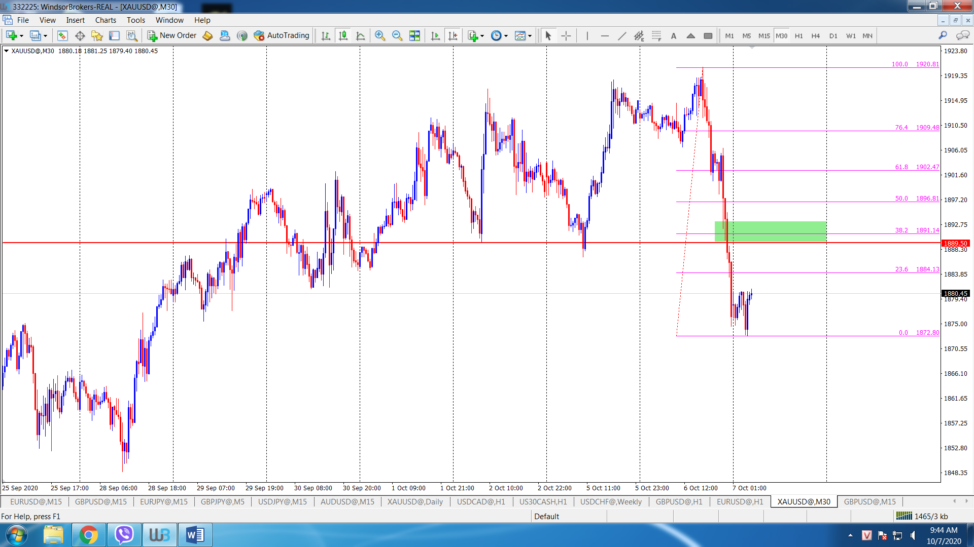The image size is (974, 547).
Task: Open the View menu
Action: point(48,20)
